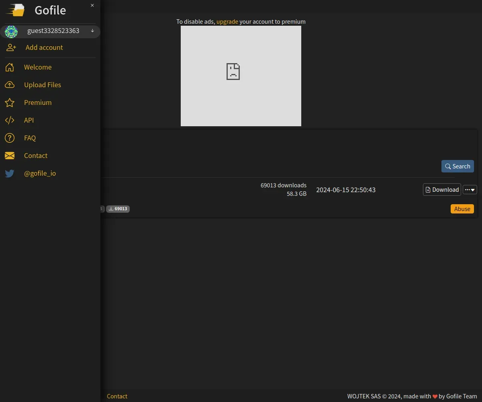Click the Twitter bird icon
This screenshot has width=482, height=402.
point(10,173)
